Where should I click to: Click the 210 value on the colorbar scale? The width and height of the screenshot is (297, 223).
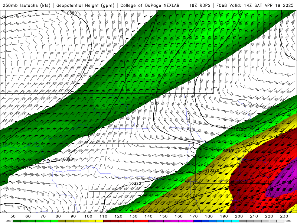tap(254, 216)
